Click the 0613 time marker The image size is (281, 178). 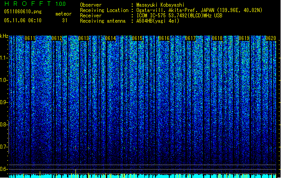[84, 38]
